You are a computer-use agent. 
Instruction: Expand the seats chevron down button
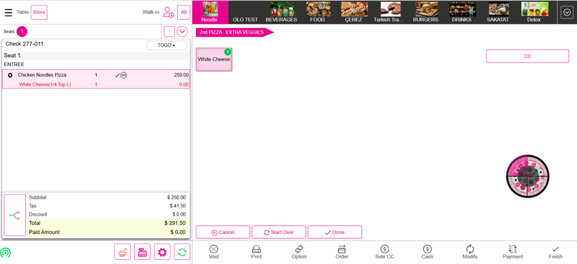click(182, 32)
